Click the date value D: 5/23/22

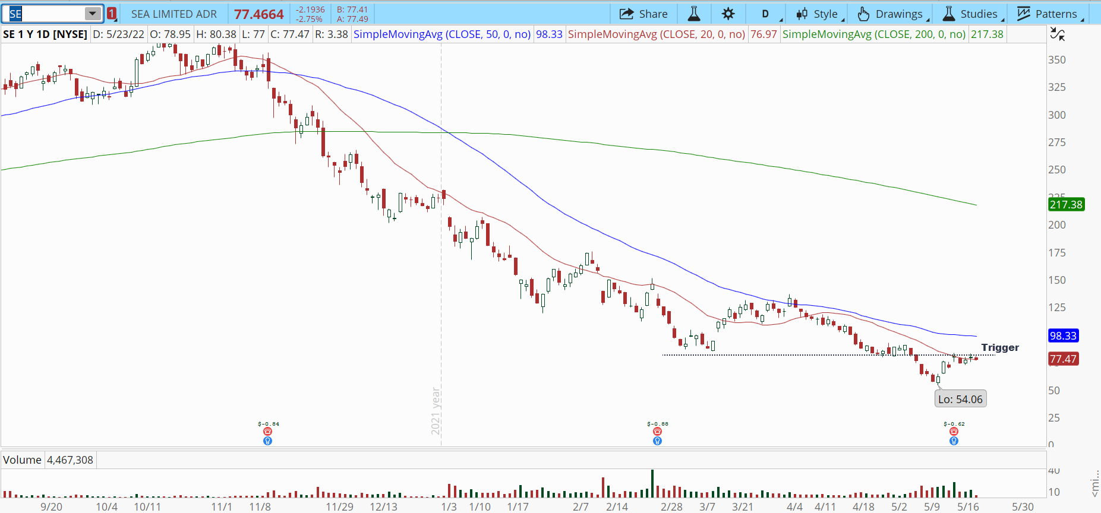(119, 34)
